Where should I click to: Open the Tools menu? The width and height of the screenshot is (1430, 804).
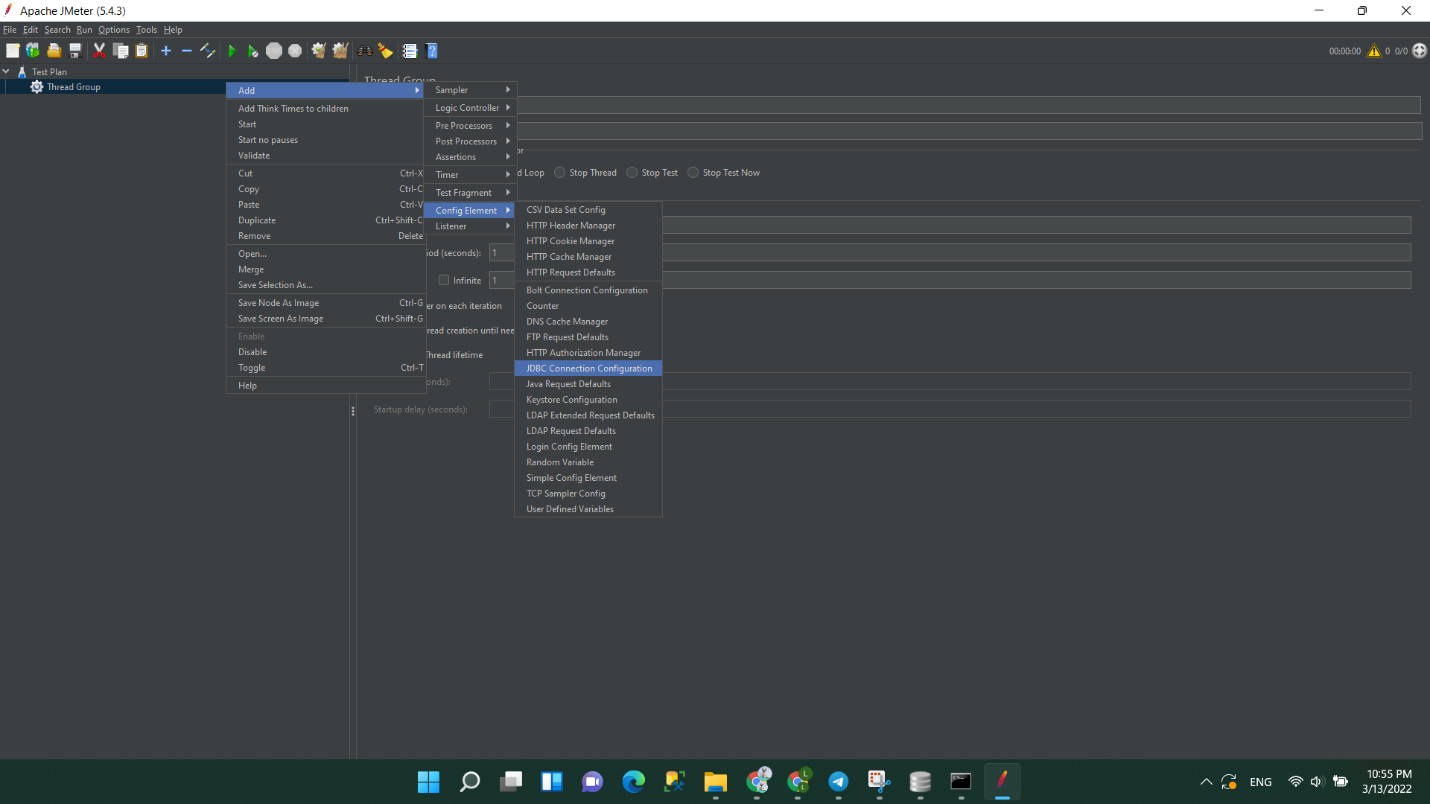coord(146,30)
